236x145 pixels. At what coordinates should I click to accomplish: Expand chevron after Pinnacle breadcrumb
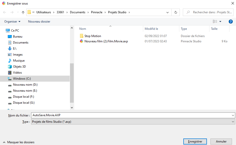(x=105, y=12)
